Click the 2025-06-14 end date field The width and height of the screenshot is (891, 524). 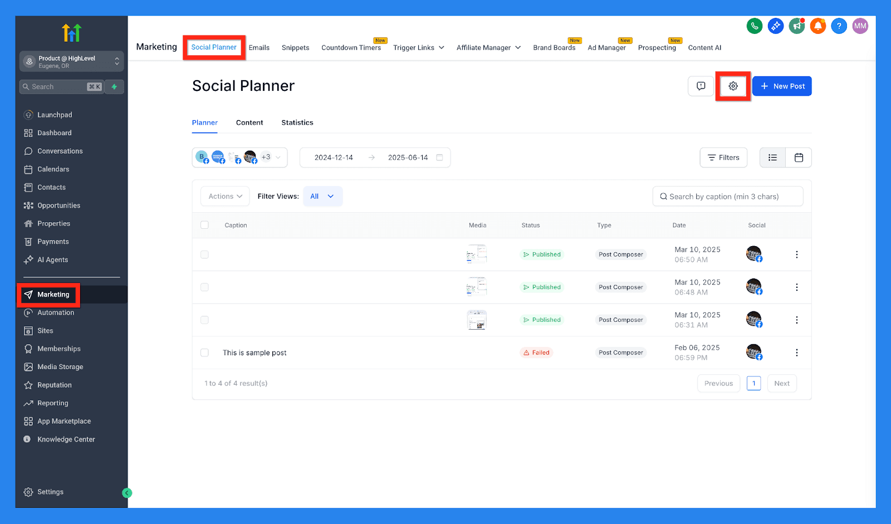pyautogui.click(x=408, y=158)
